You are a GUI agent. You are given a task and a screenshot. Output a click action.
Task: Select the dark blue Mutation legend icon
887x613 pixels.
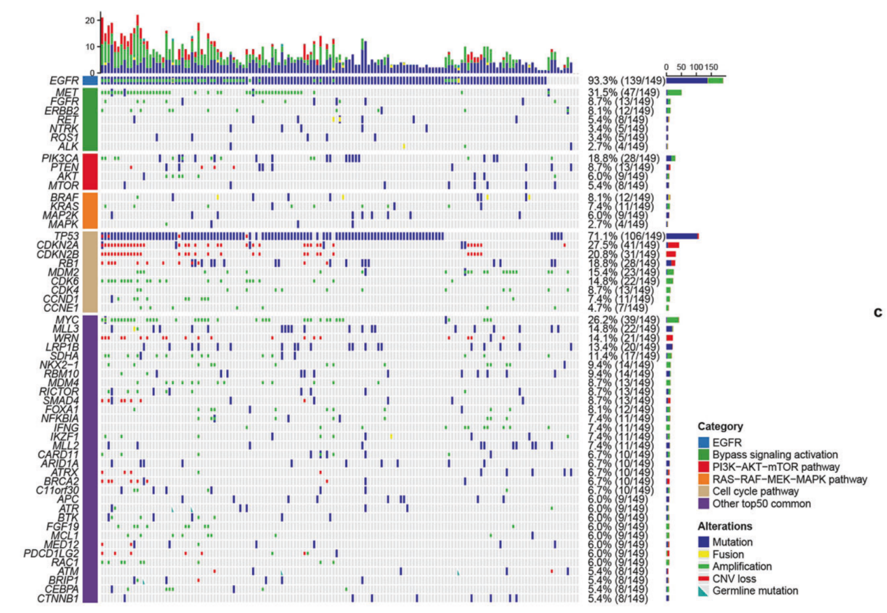pos(704,542)
